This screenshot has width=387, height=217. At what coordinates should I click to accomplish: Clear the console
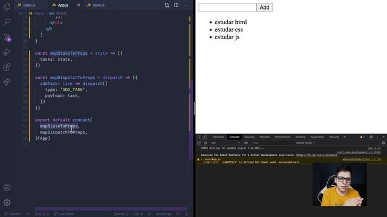coord(206,143)
